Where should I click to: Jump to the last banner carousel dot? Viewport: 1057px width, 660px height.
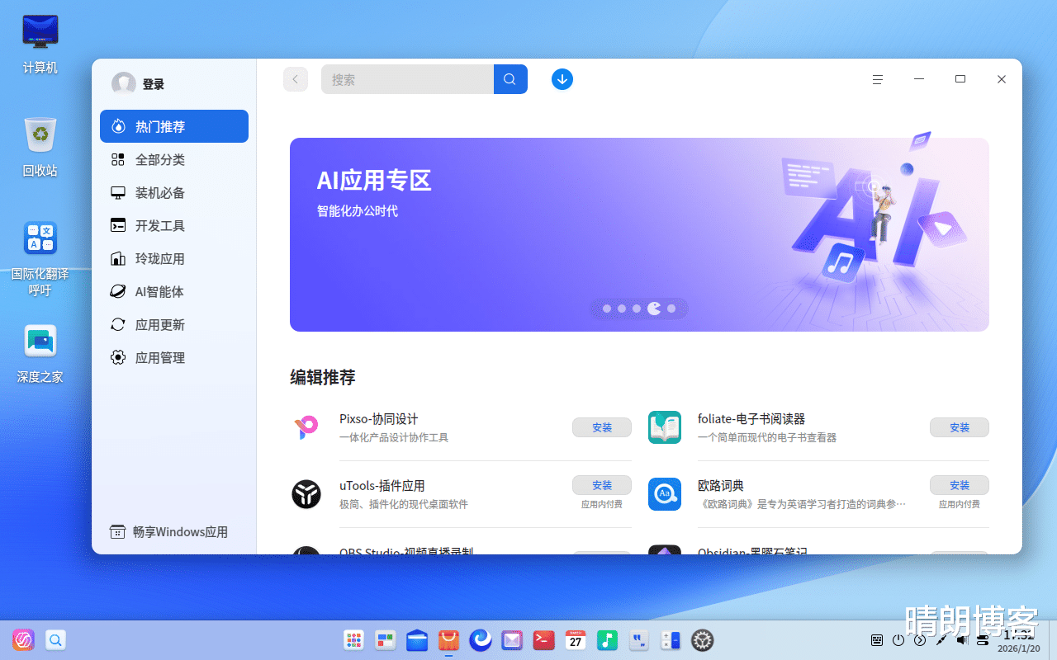(x=671, y=309)
